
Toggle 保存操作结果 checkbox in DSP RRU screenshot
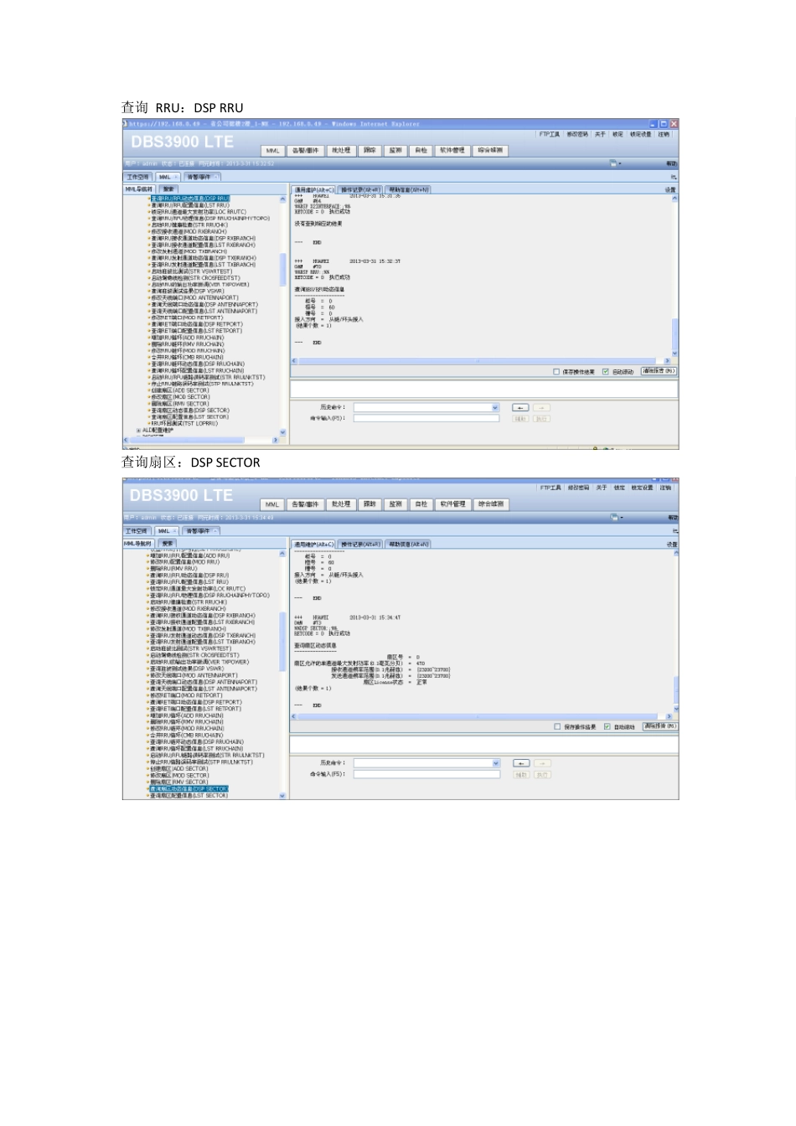[556, 371]
